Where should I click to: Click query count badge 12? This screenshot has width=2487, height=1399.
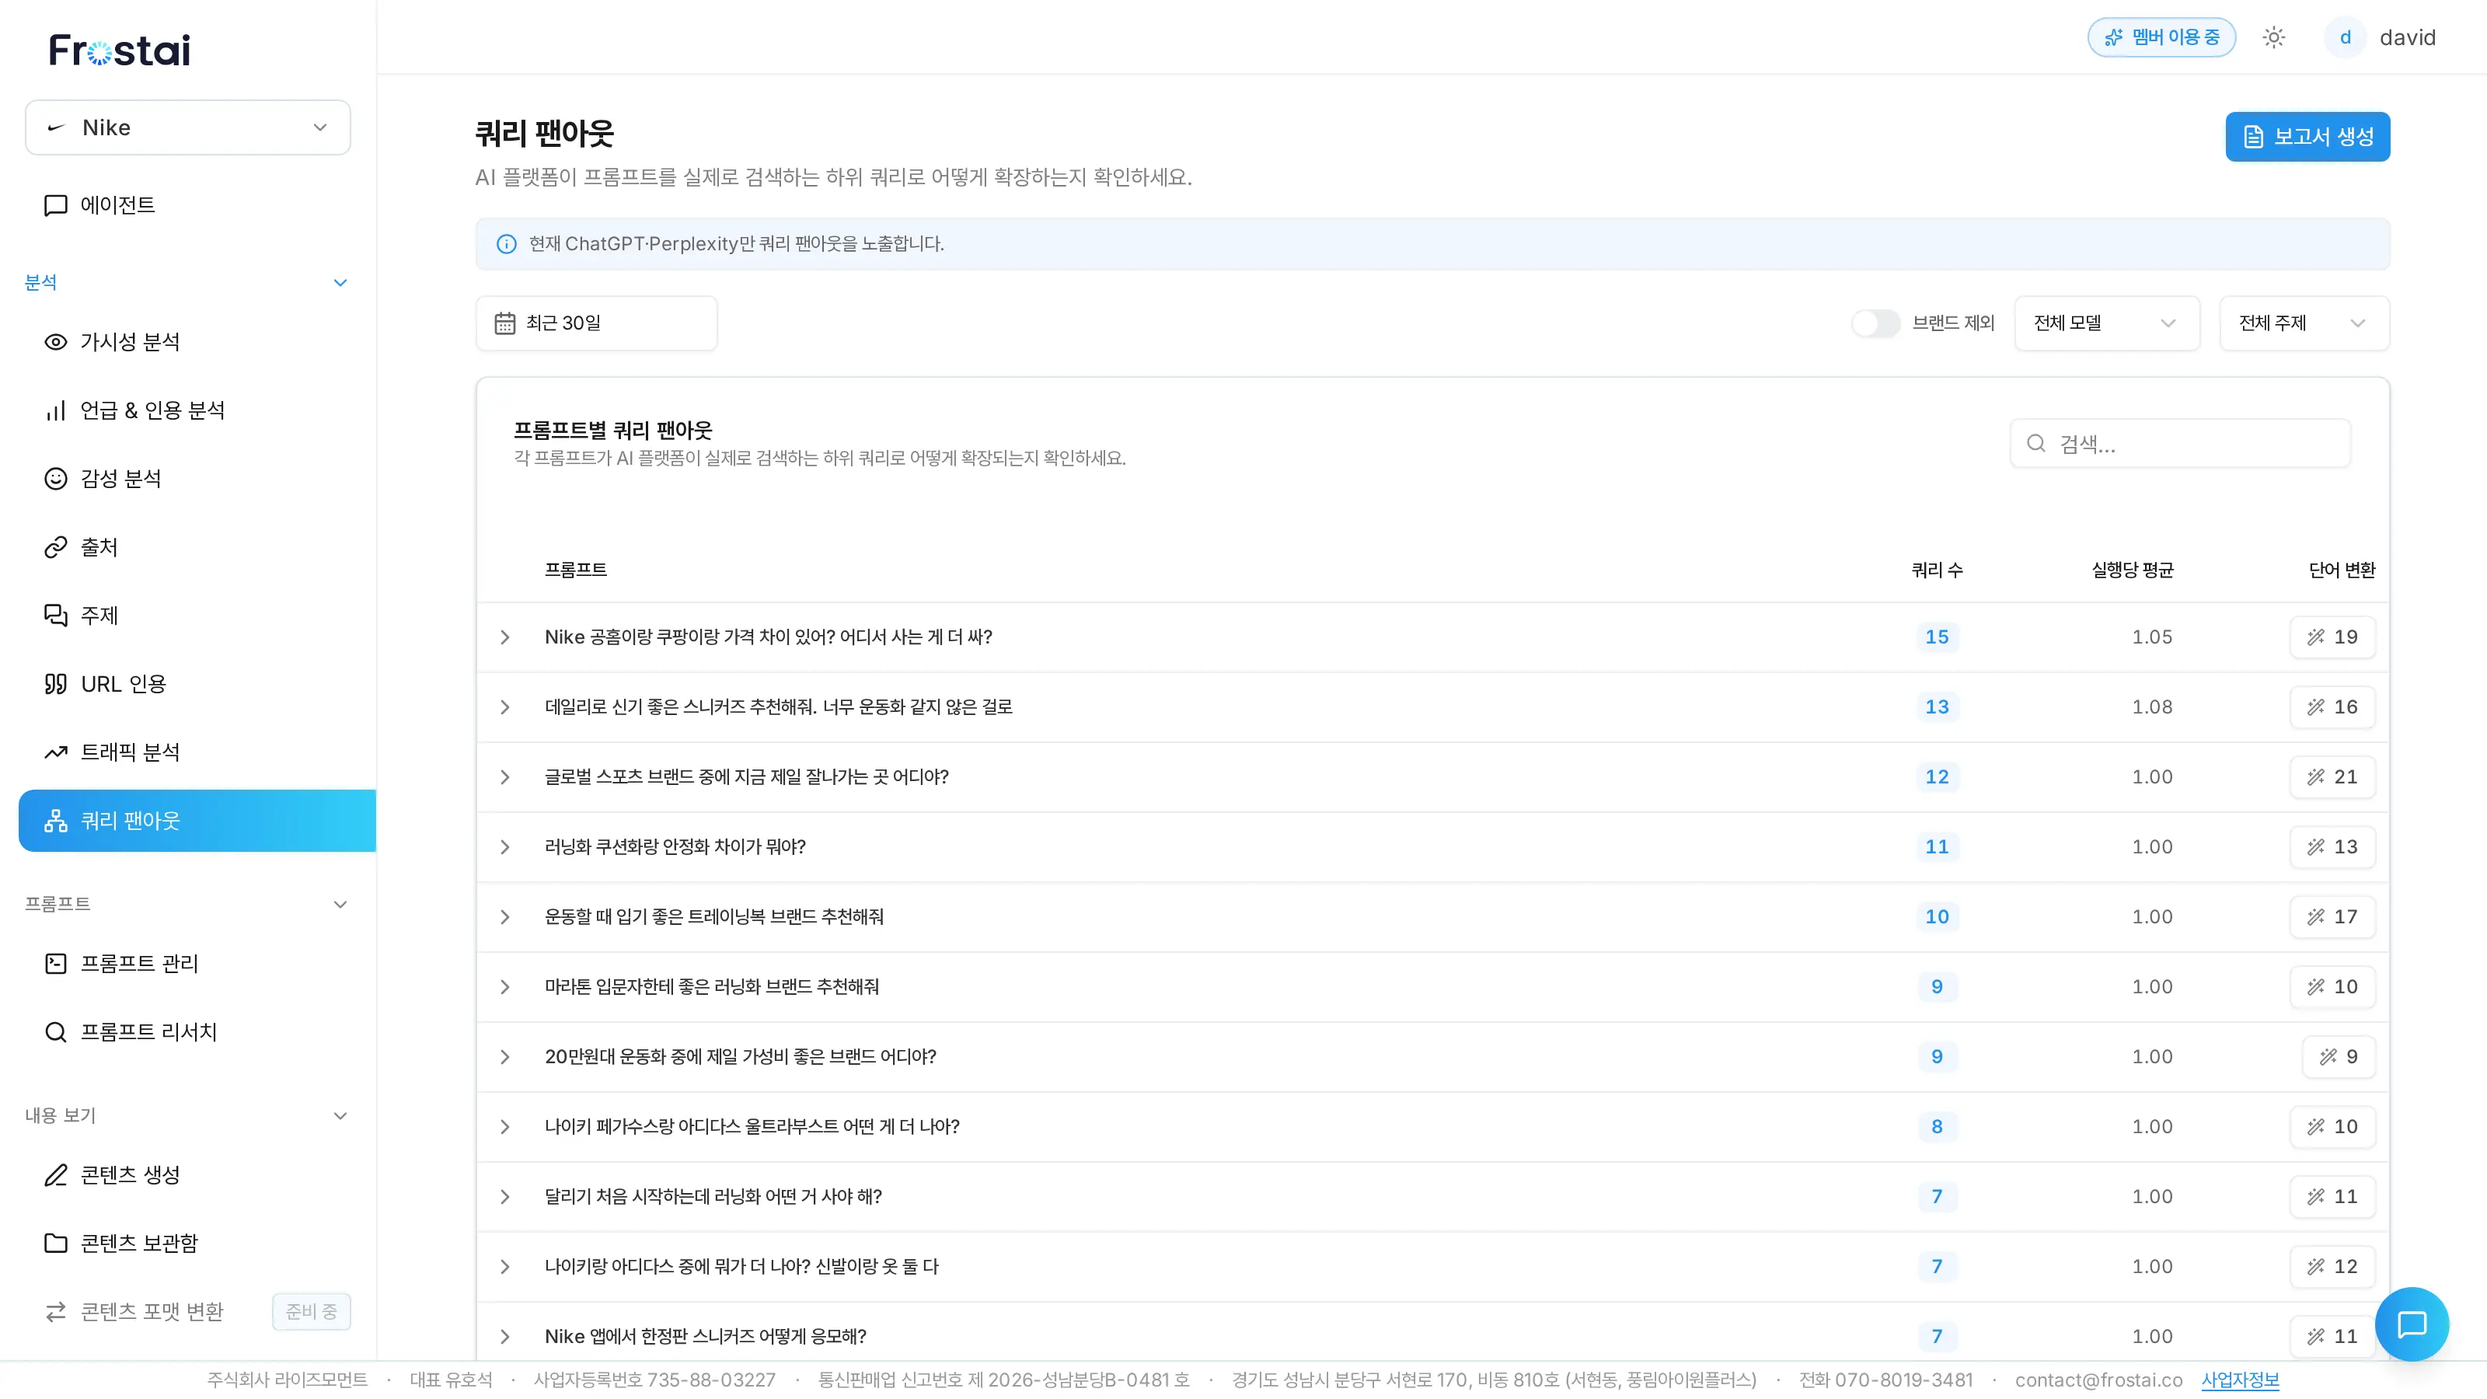pos(1937,777)
